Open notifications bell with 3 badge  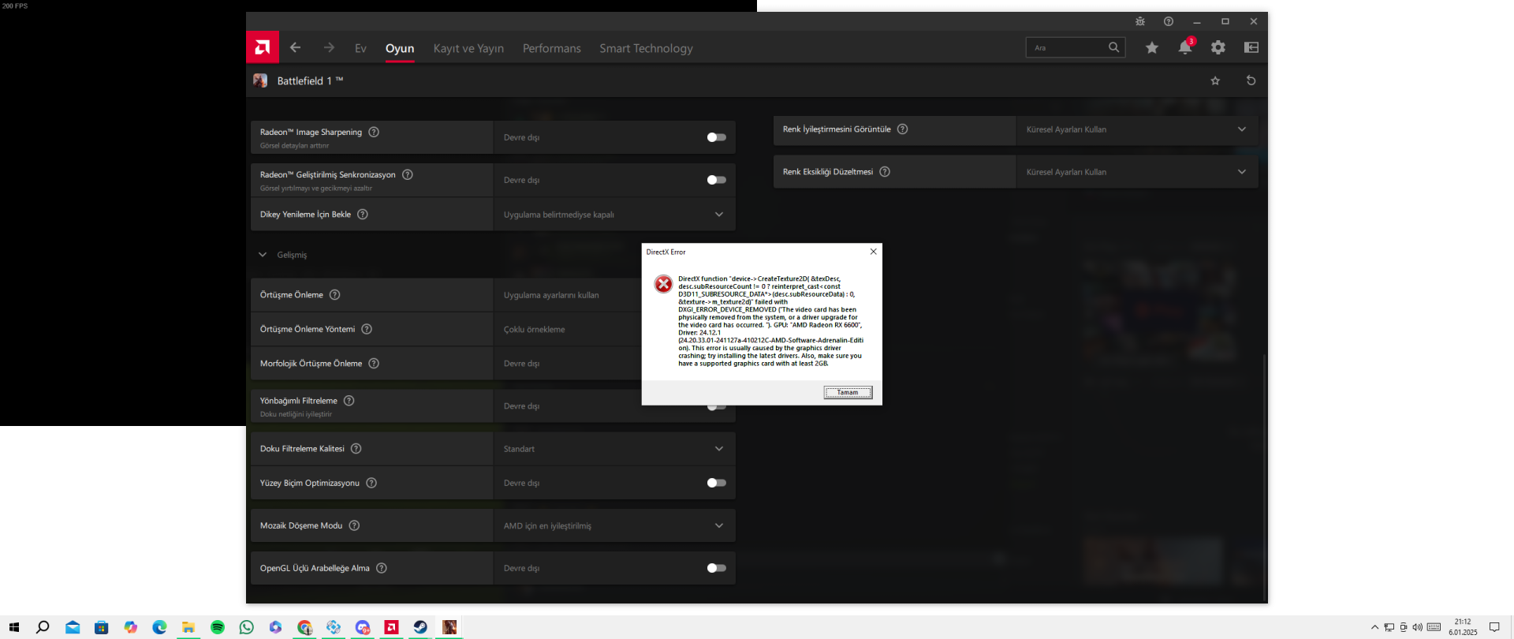coord(1186,47)
